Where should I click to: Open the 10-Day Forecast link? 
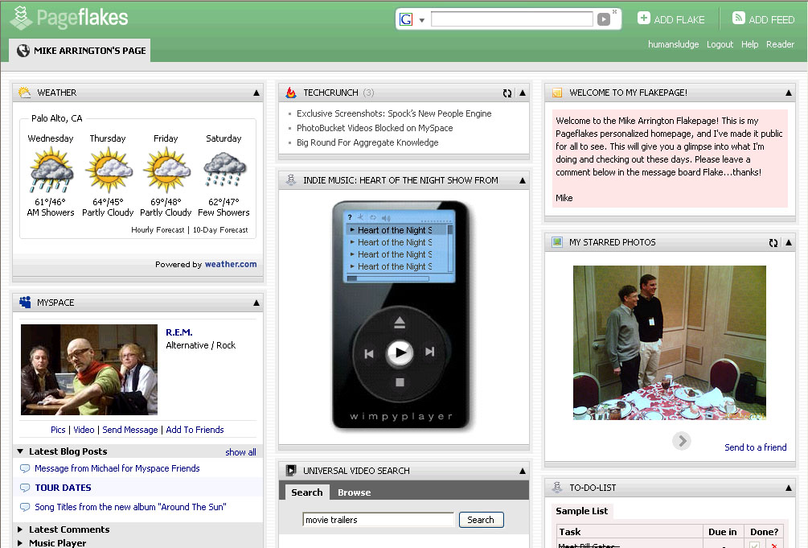[220, 230]
